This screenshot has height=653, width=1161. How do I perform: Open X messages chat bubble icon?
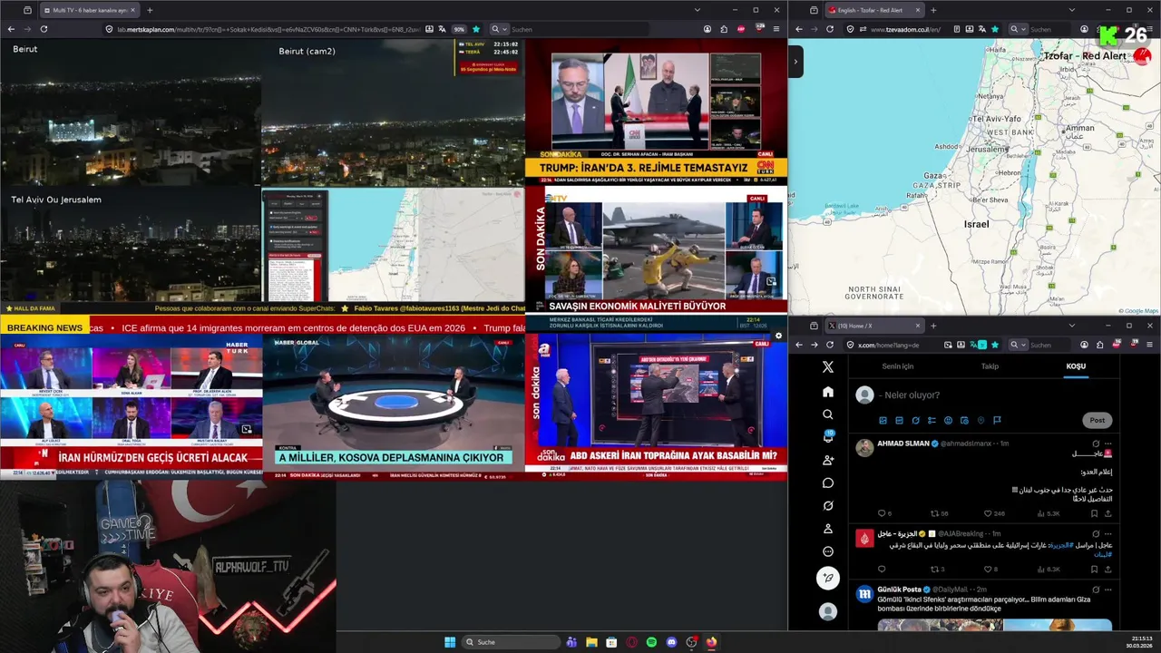tap(827, 483)
